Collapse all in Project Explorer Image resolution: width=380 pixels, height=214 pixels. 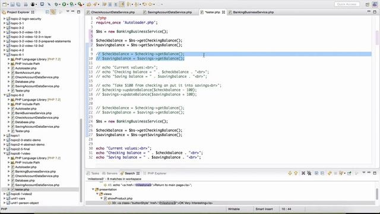pyautogui.click(x=47, y=12)
